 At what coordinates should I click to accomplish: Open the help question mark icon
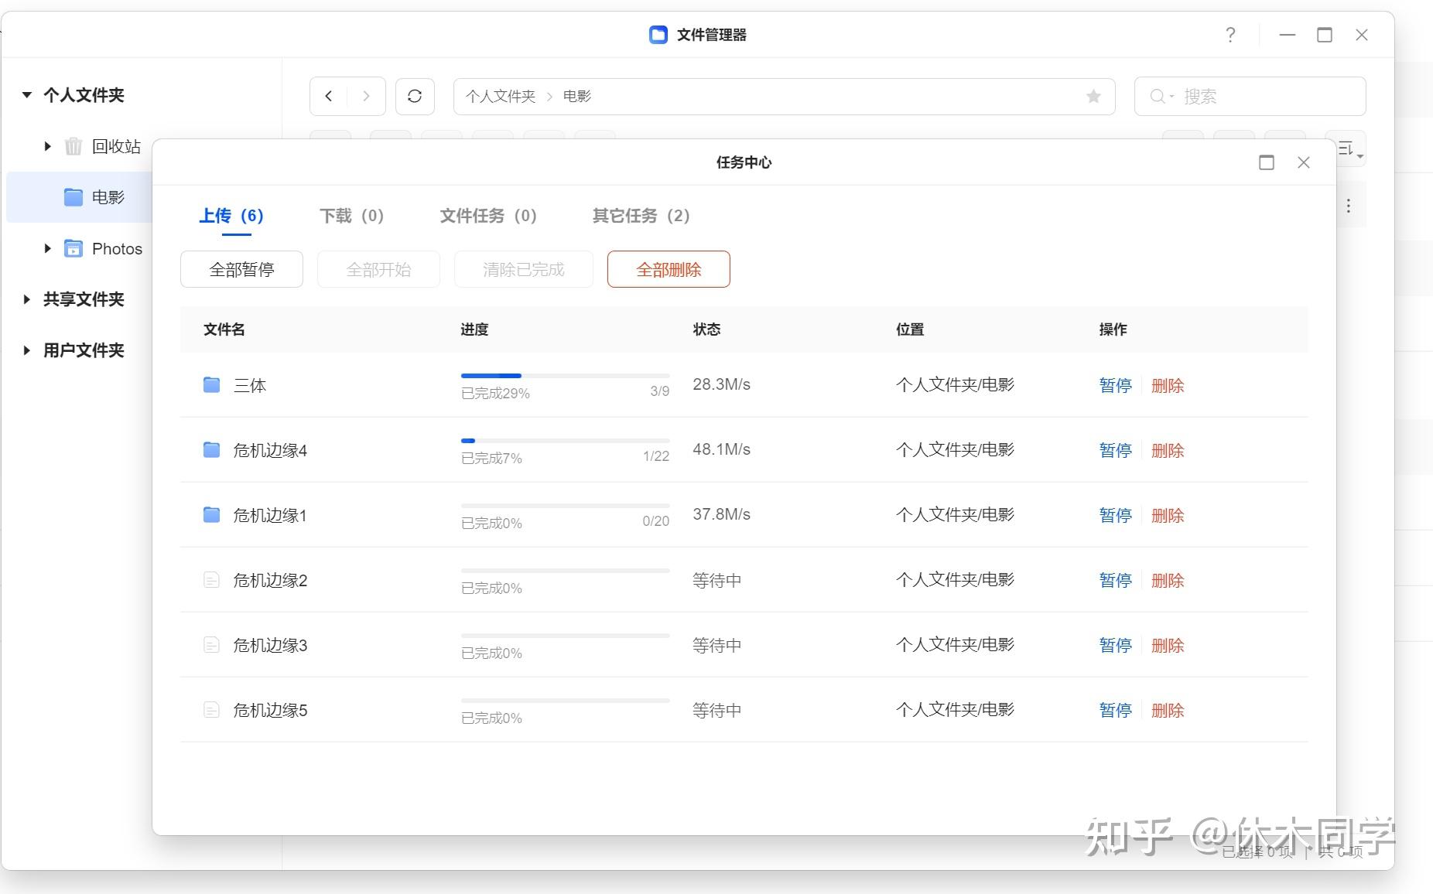[1230, 35]
